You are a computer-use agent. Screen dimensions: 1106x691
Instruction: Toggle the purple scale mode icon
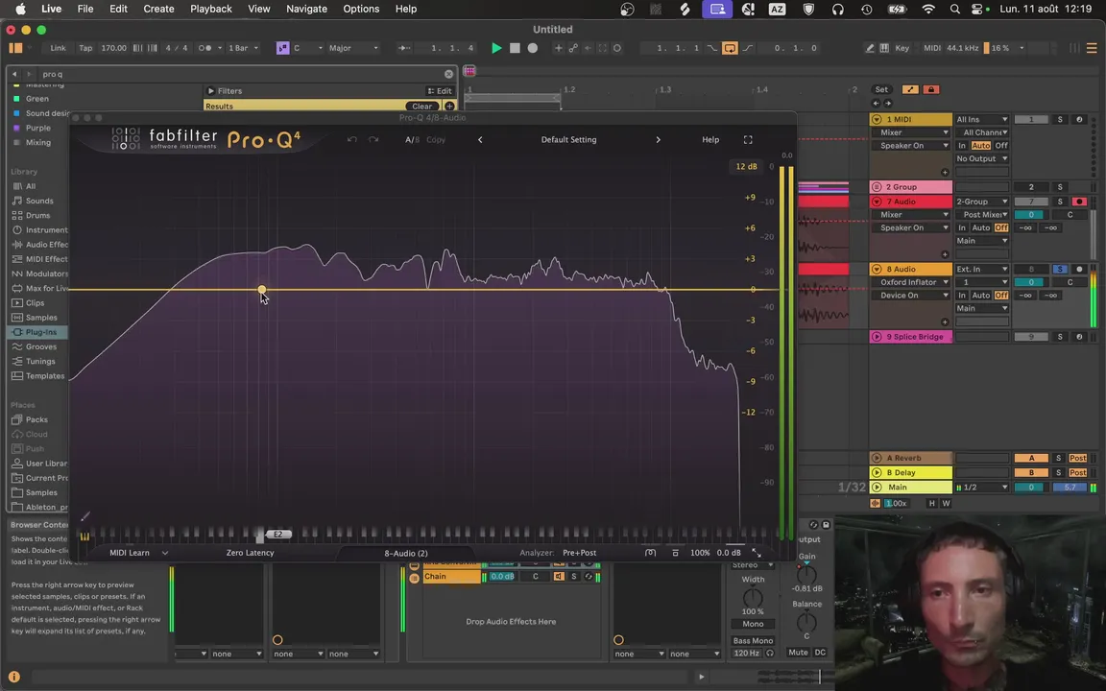(x=282, y=48)
